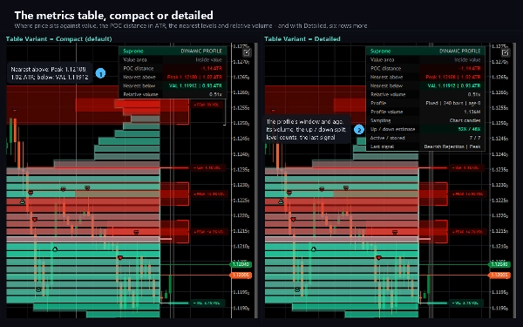Click 1.1230 on the Detailed chart price axis
The image size is (523, 327).
[x=499, y=185]
